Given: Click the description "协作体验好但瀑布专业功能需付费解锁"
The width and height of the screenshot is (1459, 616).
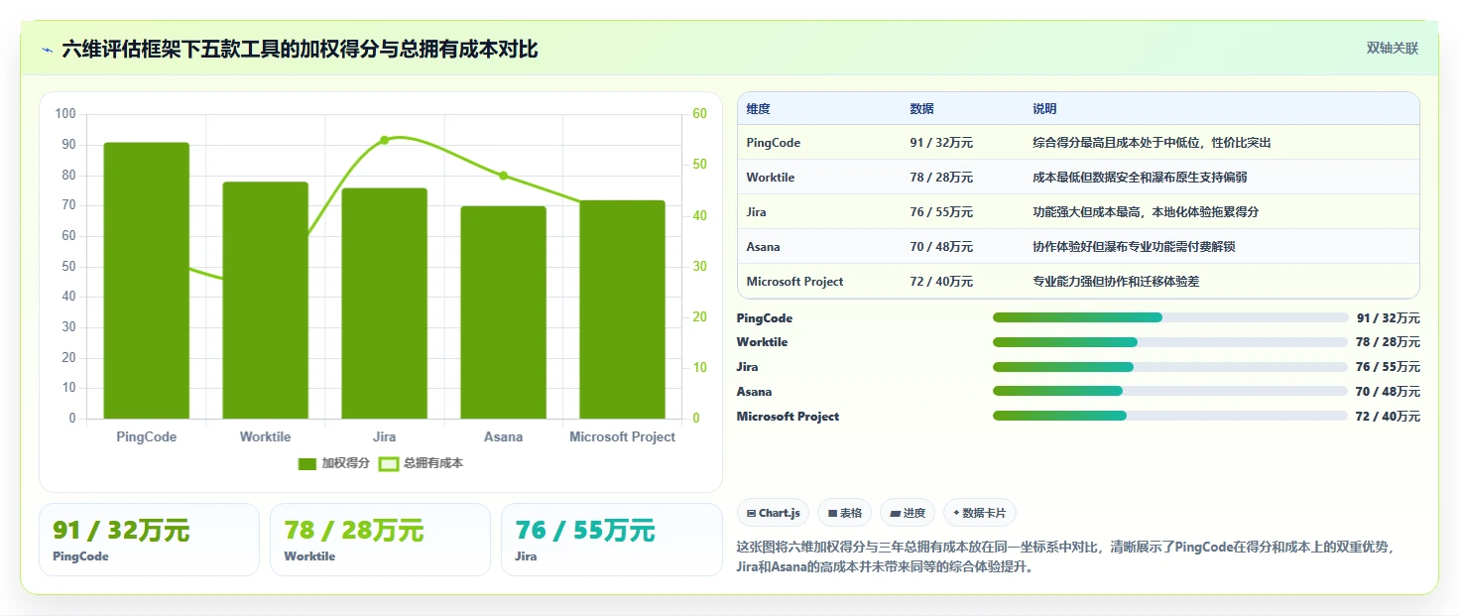Looking at the screenshot, I should click(x=1134, y=247).
